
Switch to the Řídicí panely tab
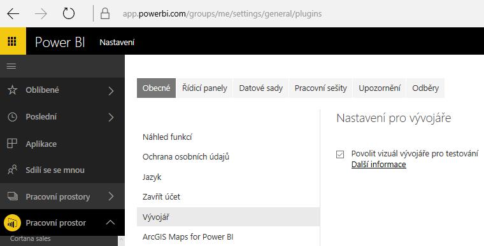coord(204,88)
